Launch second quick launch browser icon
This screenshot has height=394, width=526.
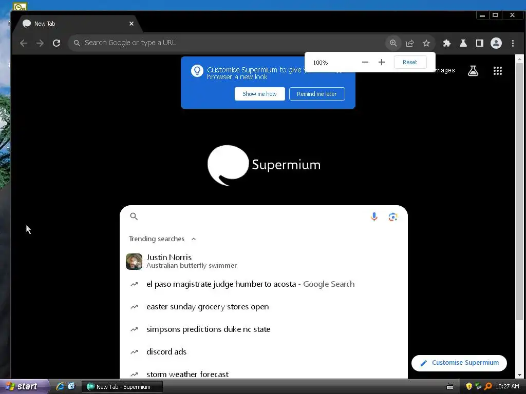point(71,386)
